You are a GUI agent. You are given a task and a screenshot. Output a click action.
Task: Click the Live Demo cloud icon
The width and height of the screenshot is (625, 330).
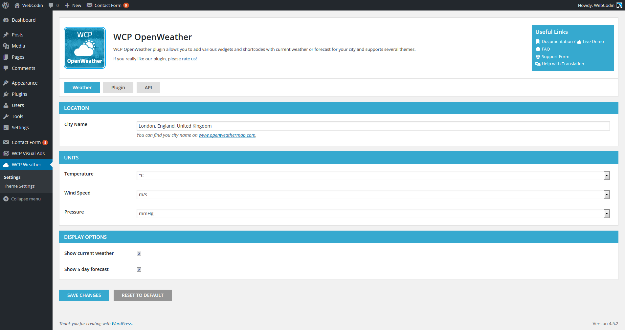[x=579, y=42]
